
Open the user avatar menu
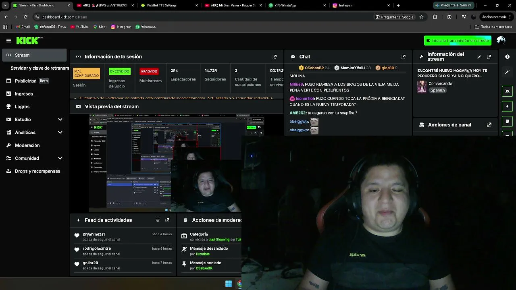click(x=501, y=40)
